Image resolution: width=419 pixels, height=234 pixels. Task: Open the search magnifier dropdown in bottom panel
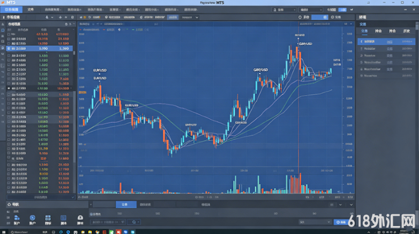134,222
